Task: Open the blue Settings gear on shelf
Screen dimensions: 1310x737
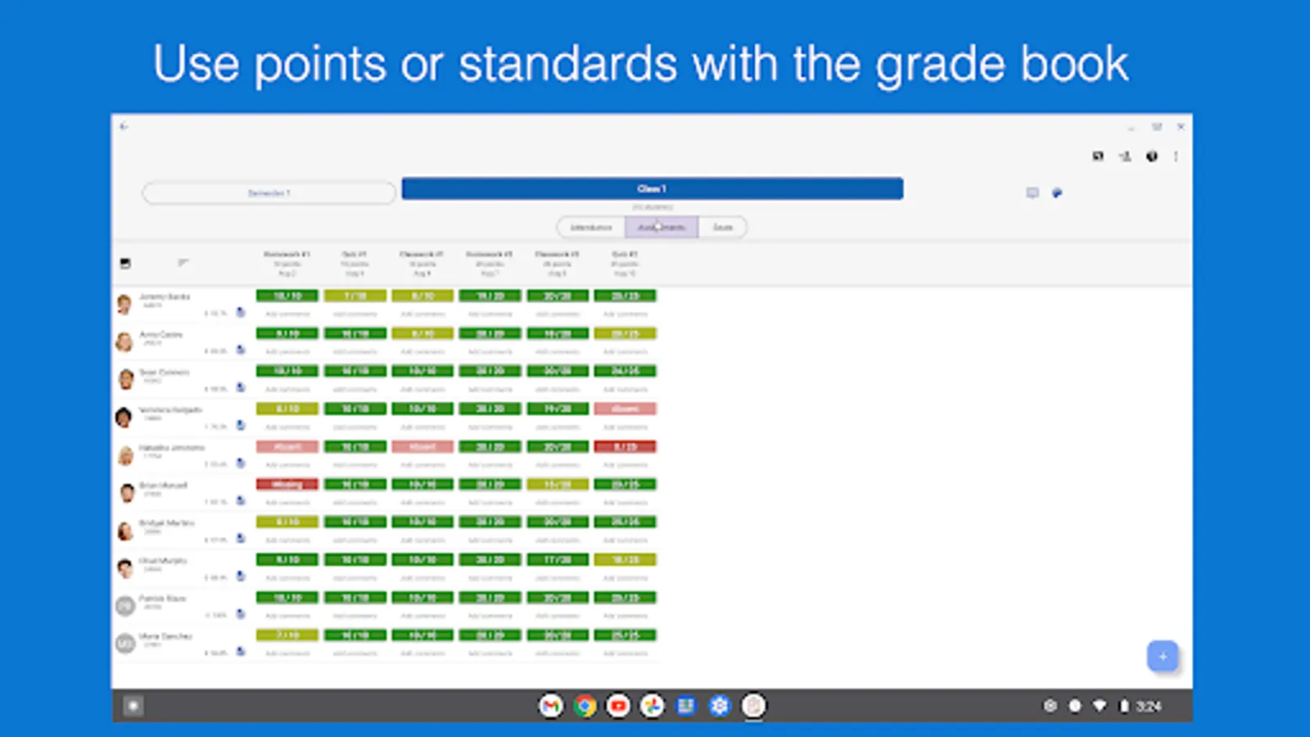Action: 719,706
